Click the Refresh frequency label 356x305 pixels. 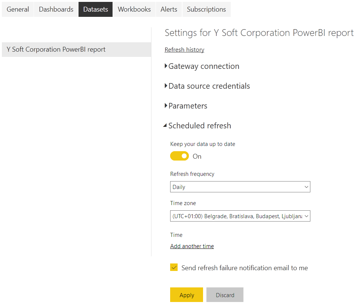click(x=192, y=174)
